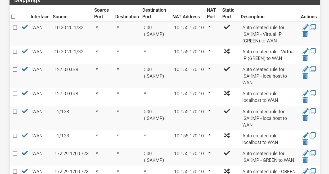
Task: Disable the first 10.20.20.1/32 ISAKMP mapping checkmark
Action: (x=25, y=27)
